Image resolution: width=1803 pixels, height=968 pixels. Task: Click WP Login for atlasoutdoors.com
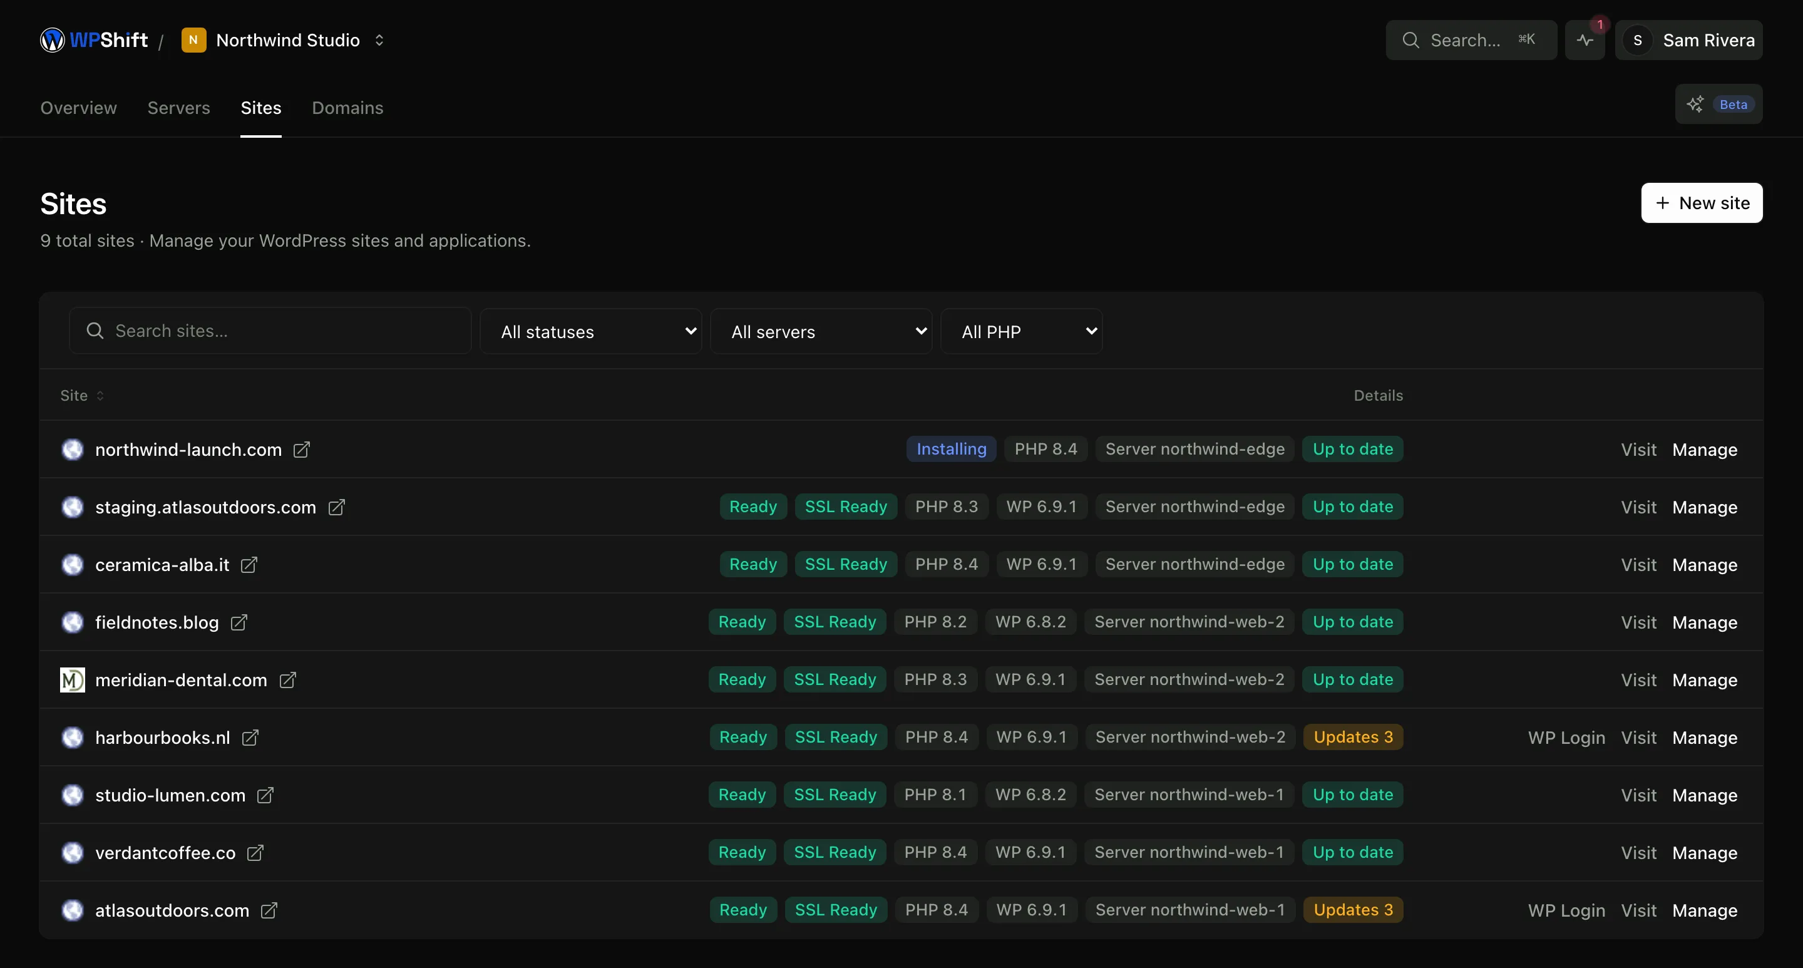[1566, 910]
